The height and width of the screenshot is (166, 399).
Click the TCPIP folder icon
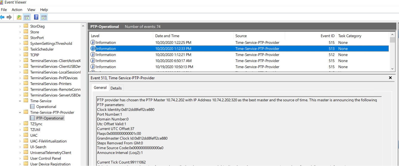click(x=26, y=55)
